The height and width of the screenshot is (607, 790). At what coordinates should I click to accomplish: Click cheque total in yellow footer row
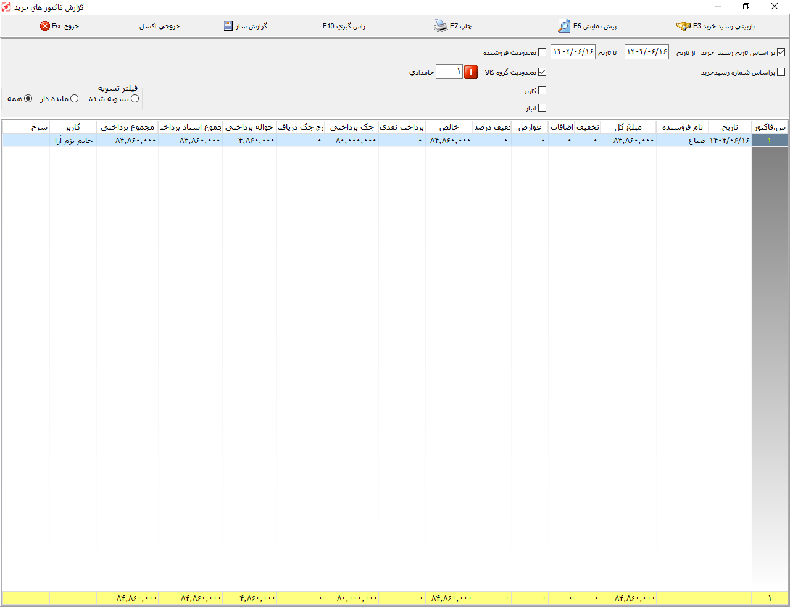(352, 598)
